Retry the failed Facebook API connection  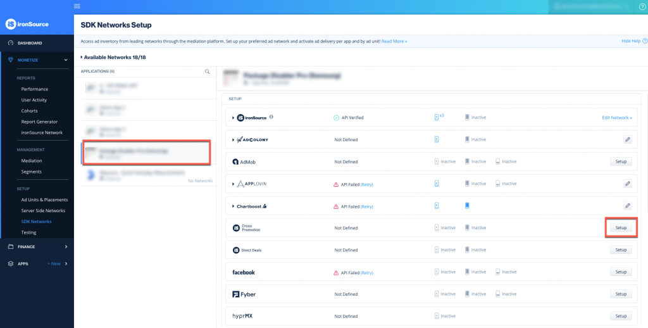click(x=367, y=272)
